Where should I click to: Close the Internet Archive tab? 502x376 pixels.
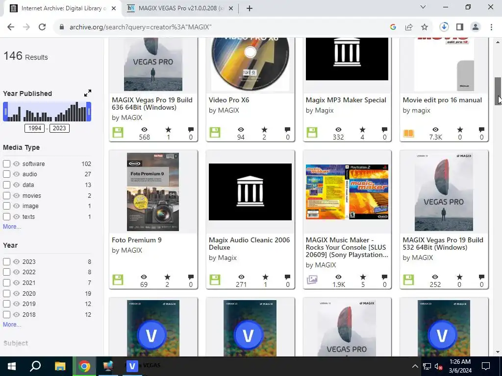pyautogui.click(x=114, y=9)
